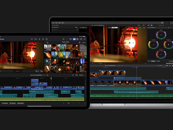Tap the more options ellipsis icon on iPad toolbar
The image size is (173, 130).
click(85, 39)
